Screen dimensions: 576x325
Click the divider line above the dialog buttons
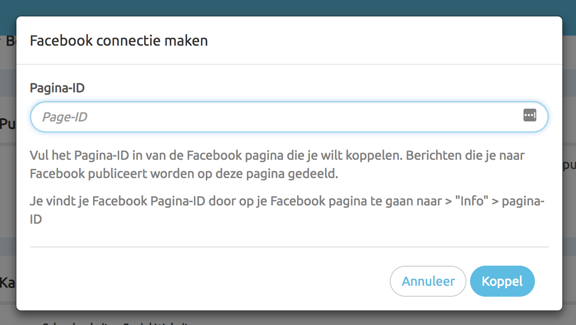tap(288, 246)
